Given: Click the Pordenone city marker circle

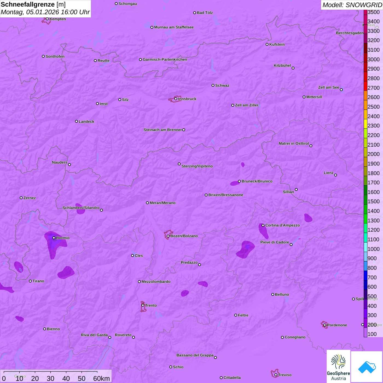Looking at the screenshot, I should [325, 325].
